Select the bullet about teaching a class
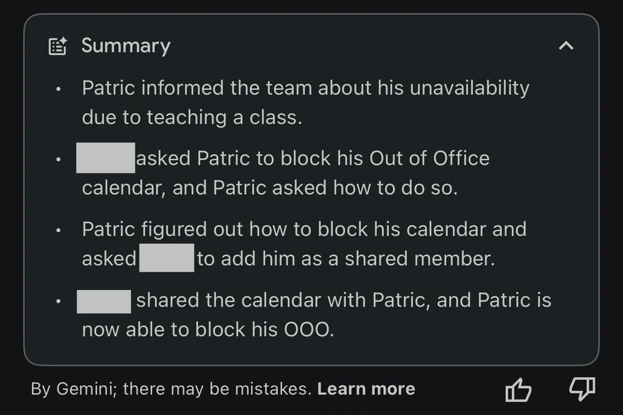 pos(305,103)
